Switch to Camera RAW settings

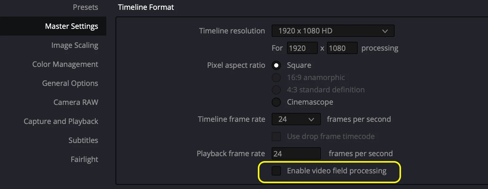tap(76, 102)
